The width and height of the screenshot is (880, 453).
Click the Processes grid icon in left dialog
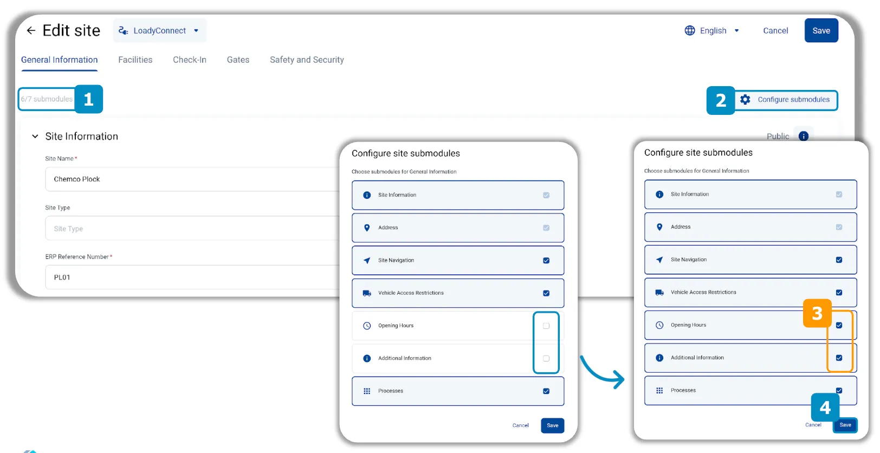367,391
